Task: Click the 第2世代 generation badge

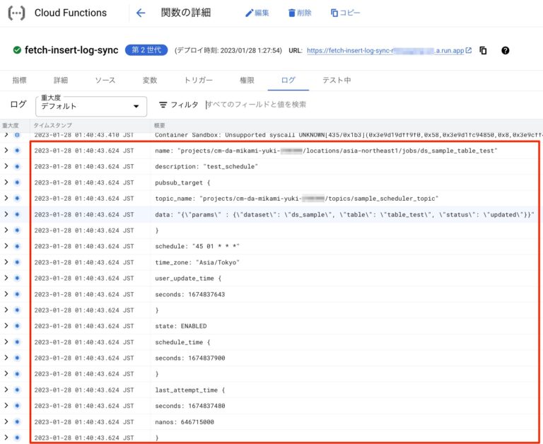Action: click(x=146, y=50)
